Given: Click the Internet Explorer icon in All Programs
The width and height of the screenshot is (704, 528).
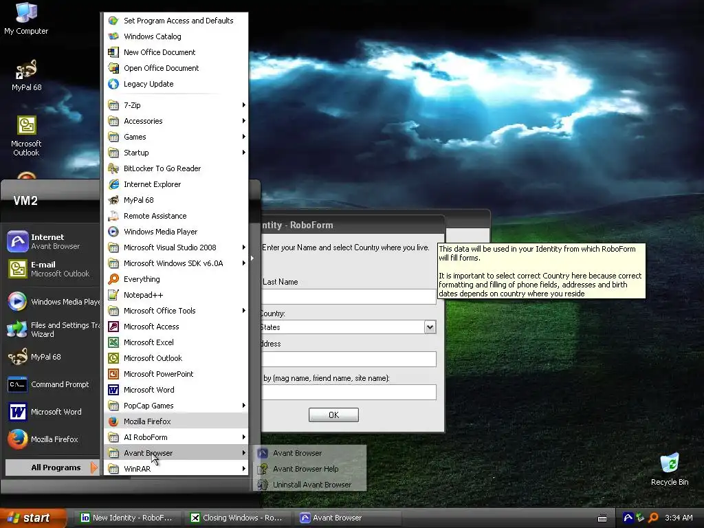Looking at the screenshot, I should [x=113, y=184].
